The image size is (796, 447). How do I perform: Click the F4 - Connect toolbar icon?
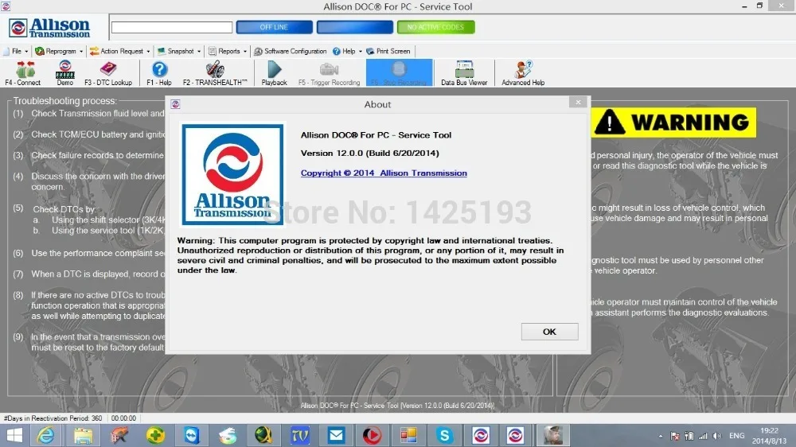pos(23,73)
